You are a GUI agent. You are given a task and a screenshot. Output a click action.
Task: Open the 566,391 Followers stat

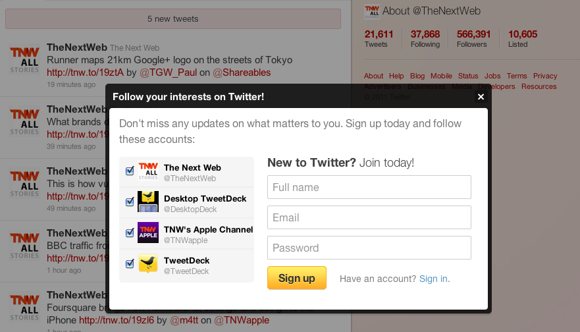[473, 38]
